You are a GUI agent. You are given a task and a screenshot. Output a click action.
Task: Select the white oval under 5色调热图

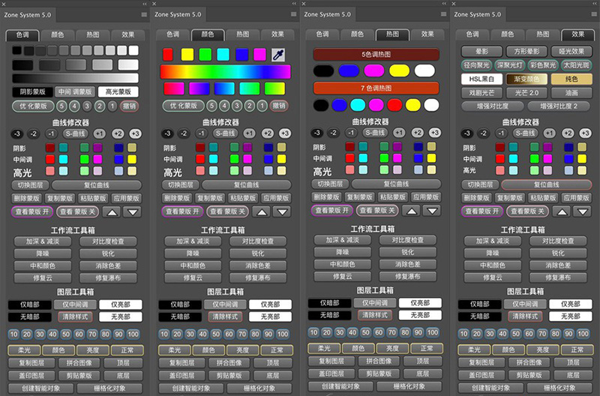click(x=424, y=70)
